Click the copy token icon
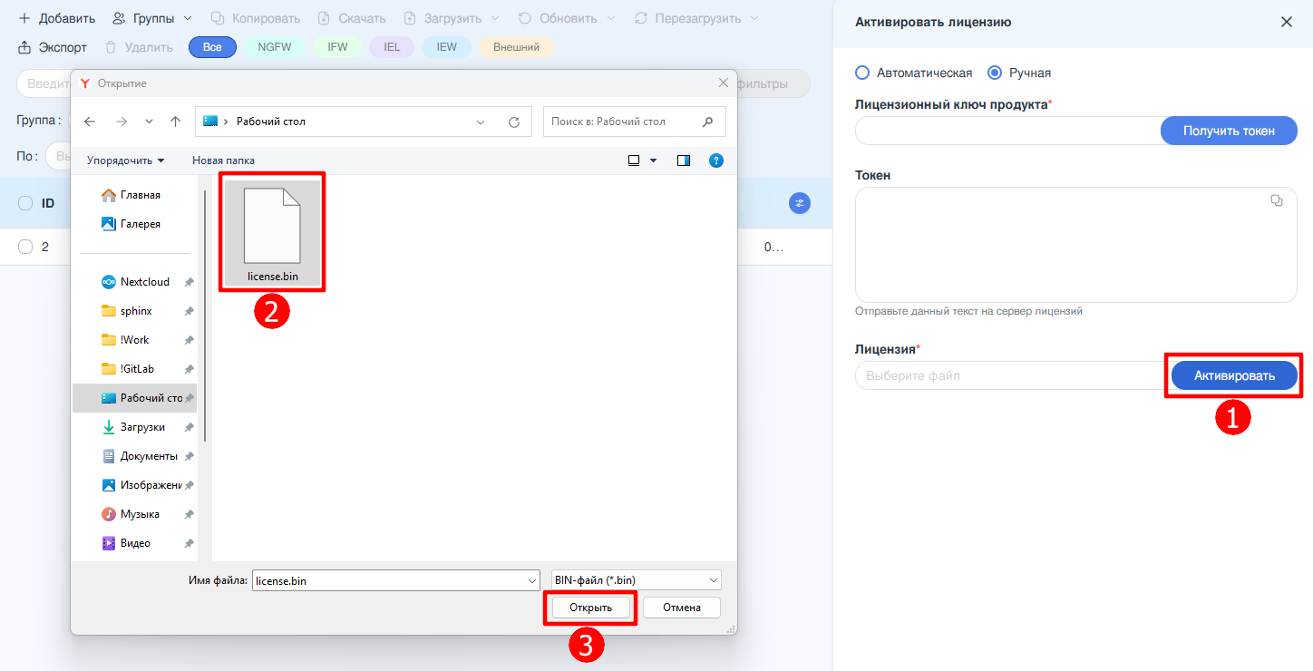 tap(1276, 200)
